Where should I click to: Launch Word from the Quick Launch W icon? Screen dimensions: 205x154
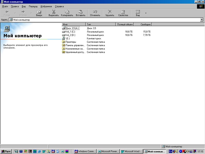coord(44,151)
